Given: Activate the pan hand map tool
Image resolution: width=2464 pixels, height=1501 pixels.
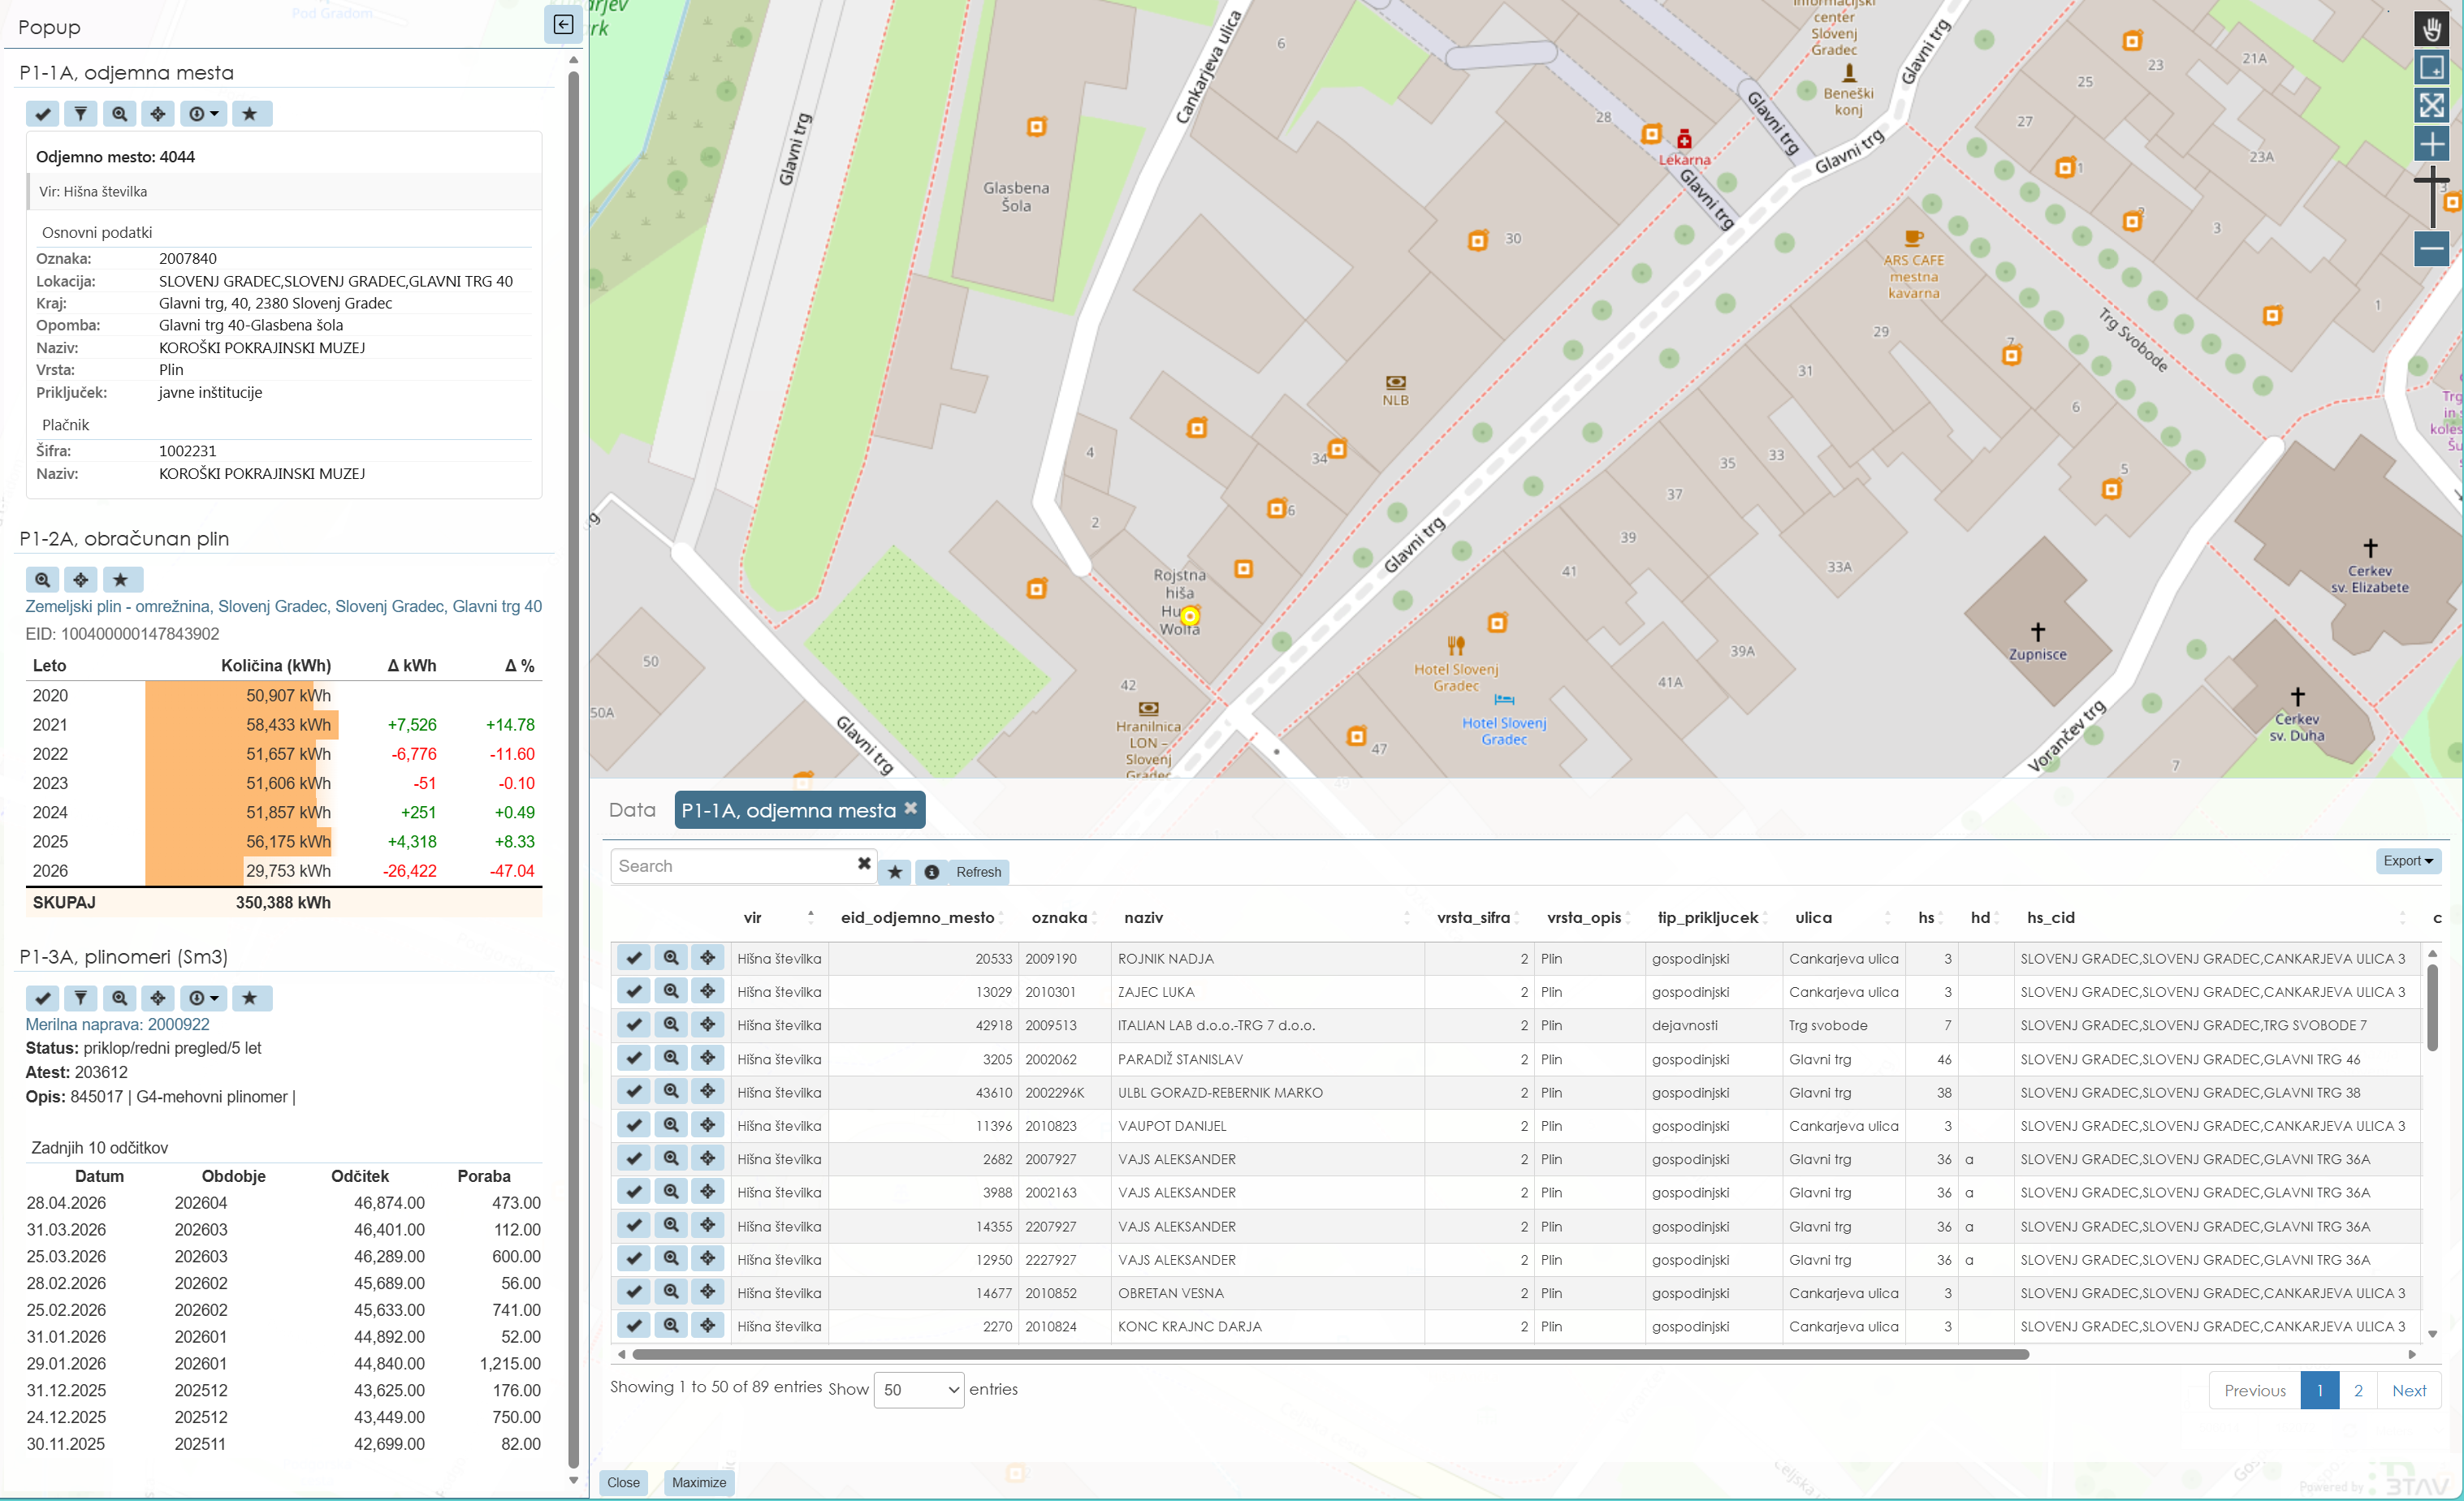Looking at the screenshot, I should coord(2431,28).
